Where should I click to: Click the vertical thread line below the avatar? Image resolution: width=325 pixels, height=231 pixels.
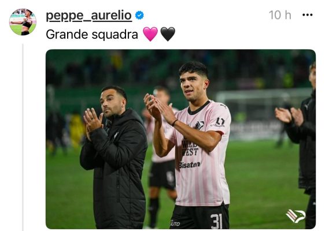click(23, 137)
